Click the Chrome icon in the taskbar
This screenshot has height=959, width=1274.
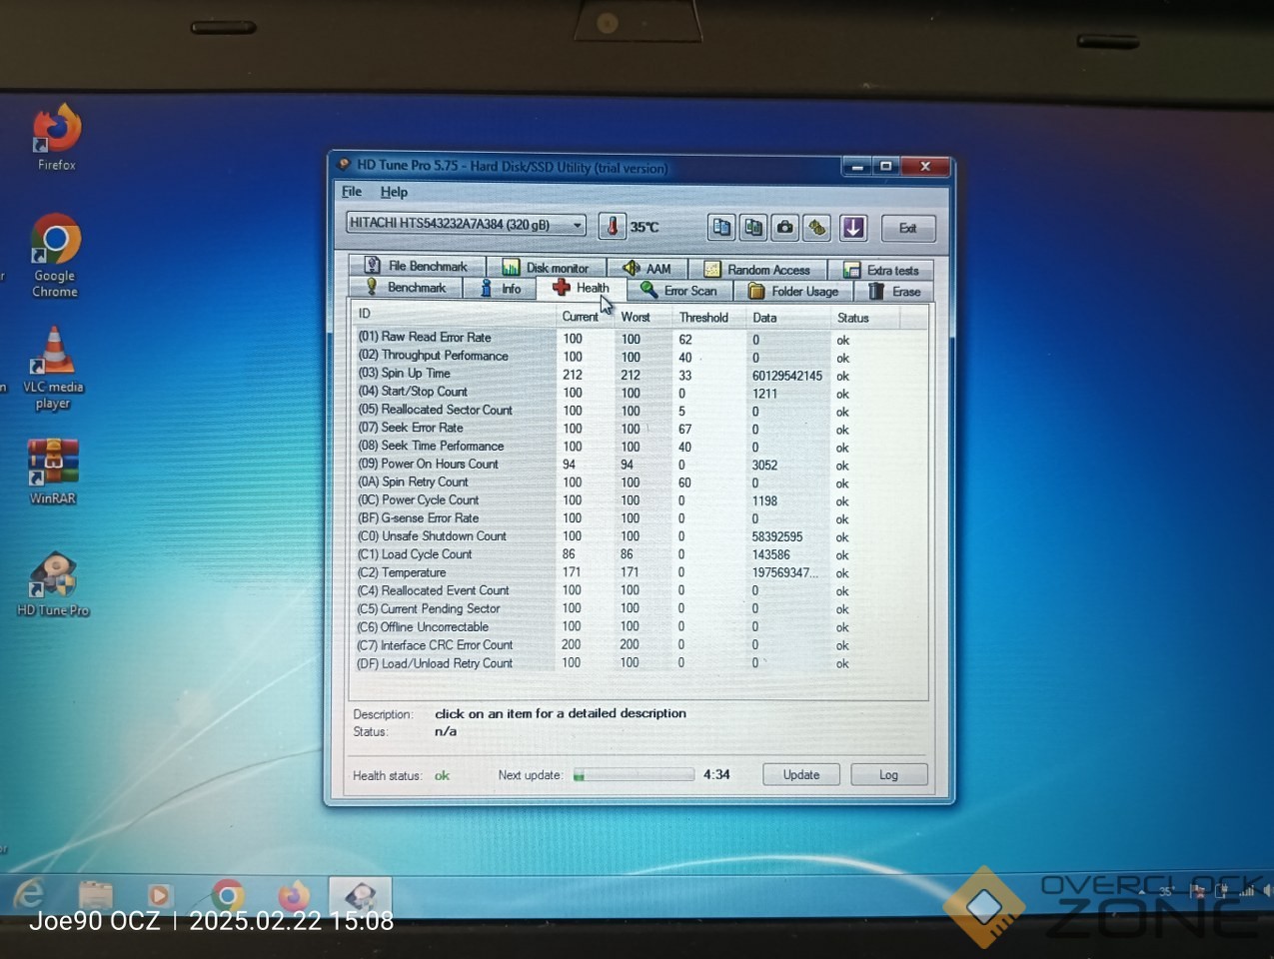(x=228, y=896)
